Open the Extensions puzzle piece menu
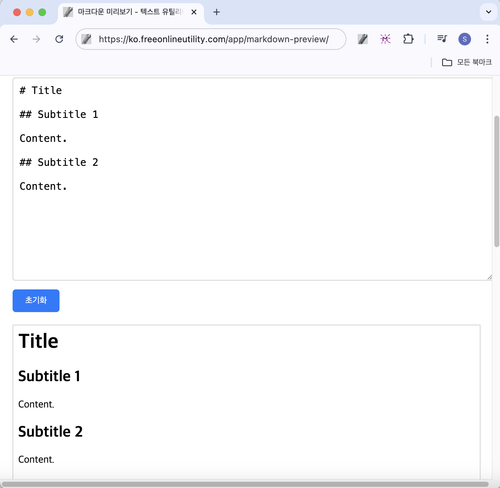 click(408, 39)
